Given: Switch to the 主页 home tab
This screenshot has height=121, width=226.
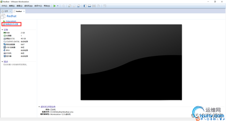Looking at the screenshot, I should pos(5,11).
